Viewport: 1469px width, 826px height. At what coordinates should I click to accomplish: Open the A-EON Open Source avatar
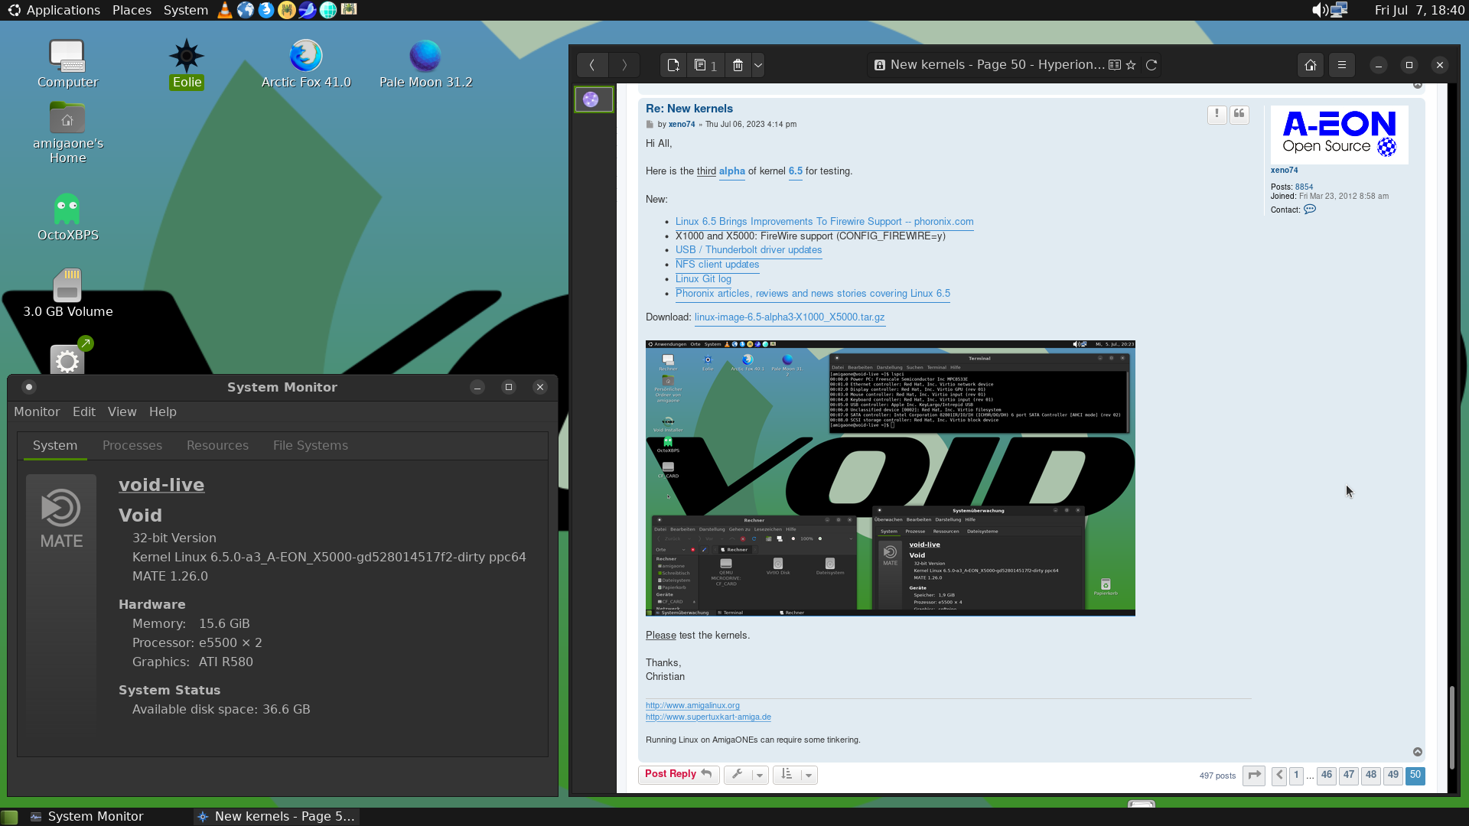[x=1339, y=134]
